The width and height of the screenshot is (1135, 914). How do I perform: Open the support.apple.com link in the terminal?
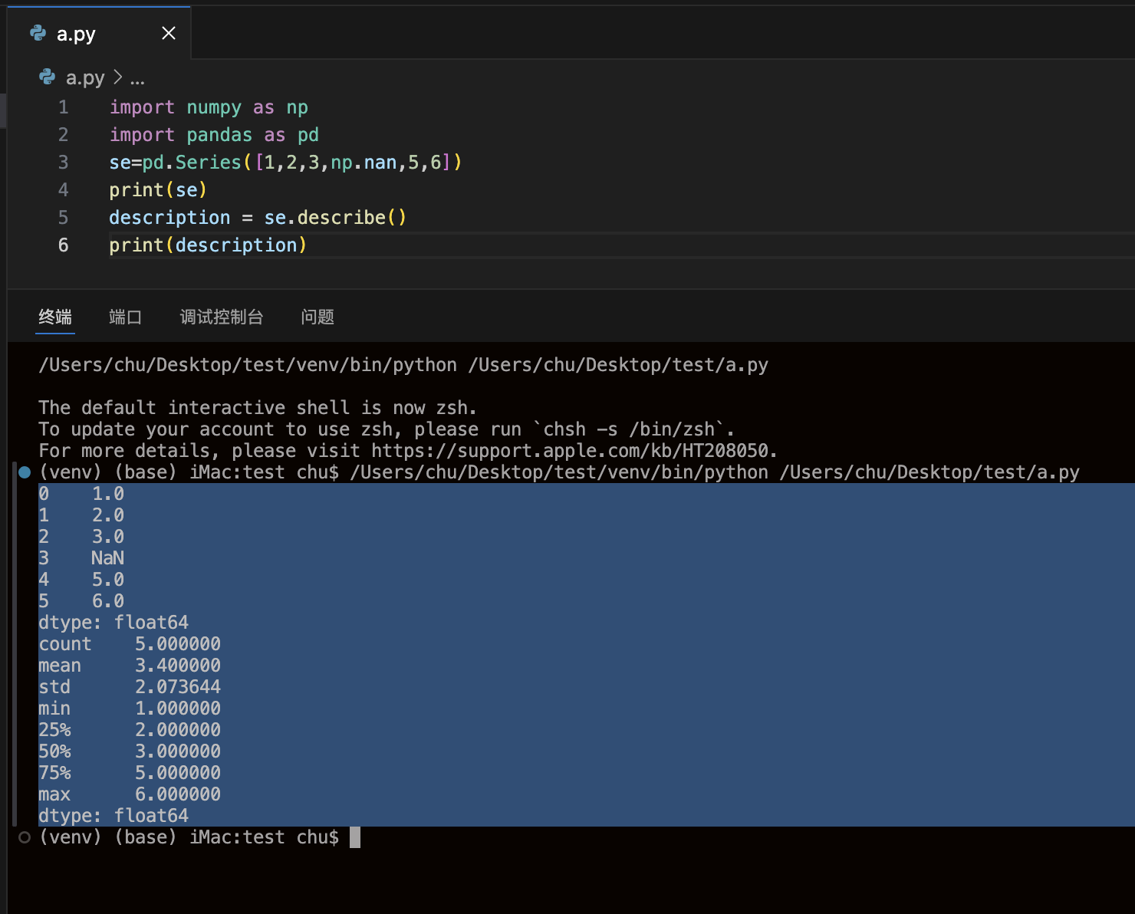coord(574,451)
